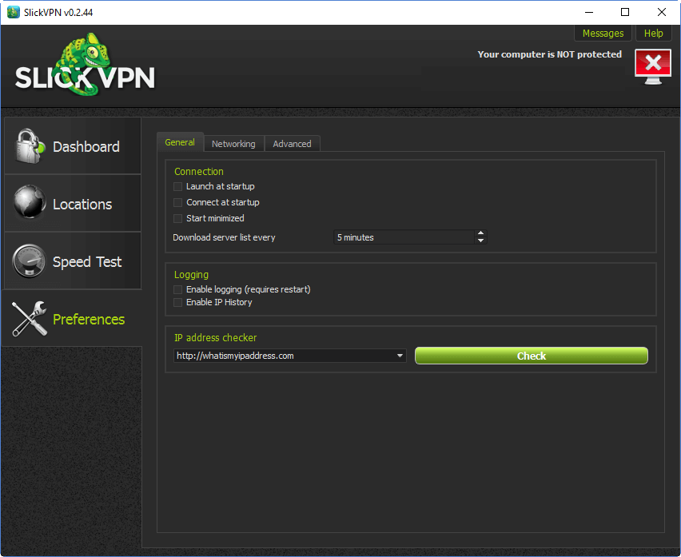
Task: Decrease the server list download interval
Action: click(480, 241)
